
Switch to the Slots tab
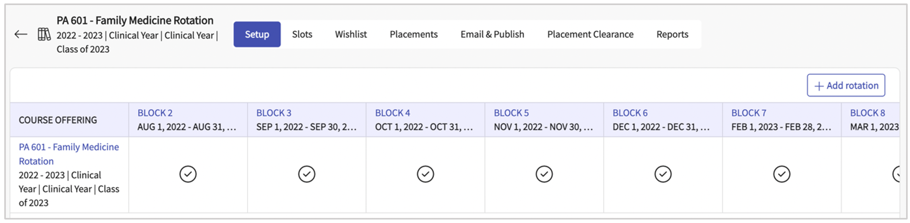[x=302, y=34]
